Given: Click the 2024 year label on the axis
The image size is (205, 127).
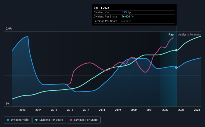Looking at the screenshot, I should tap(197, 110).
